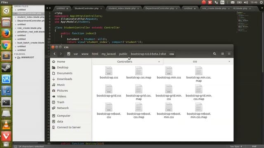Navigate to var in path bar
Viewport: 264px width, 148px height.
76,54
